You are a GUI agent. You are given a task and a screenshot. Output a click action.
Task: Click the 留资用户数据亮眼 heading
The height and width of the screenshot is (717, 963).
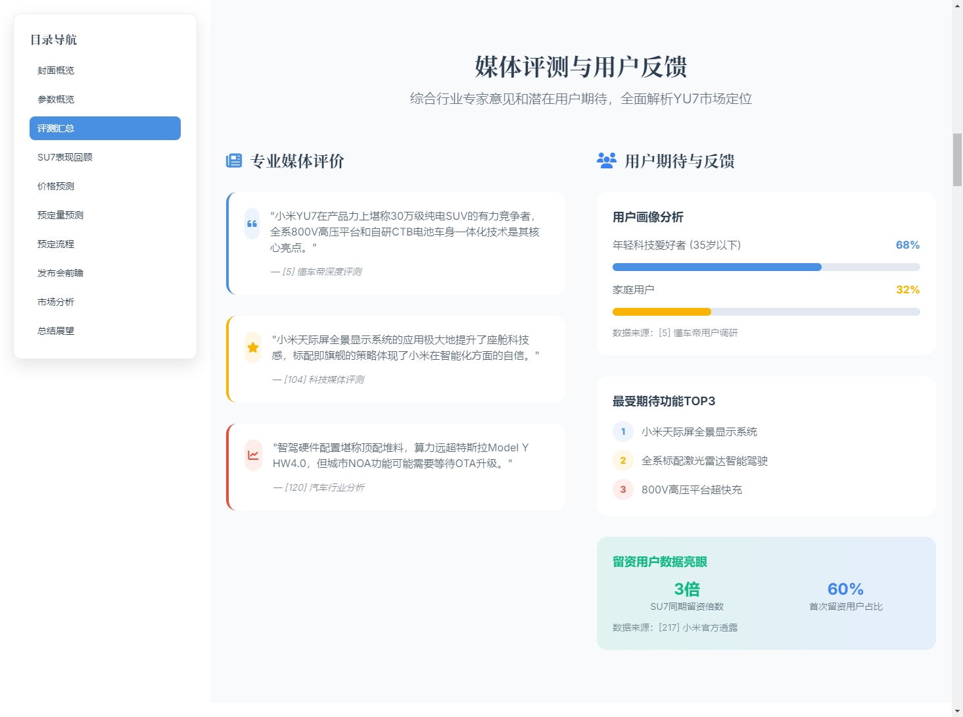pos(660,562)
